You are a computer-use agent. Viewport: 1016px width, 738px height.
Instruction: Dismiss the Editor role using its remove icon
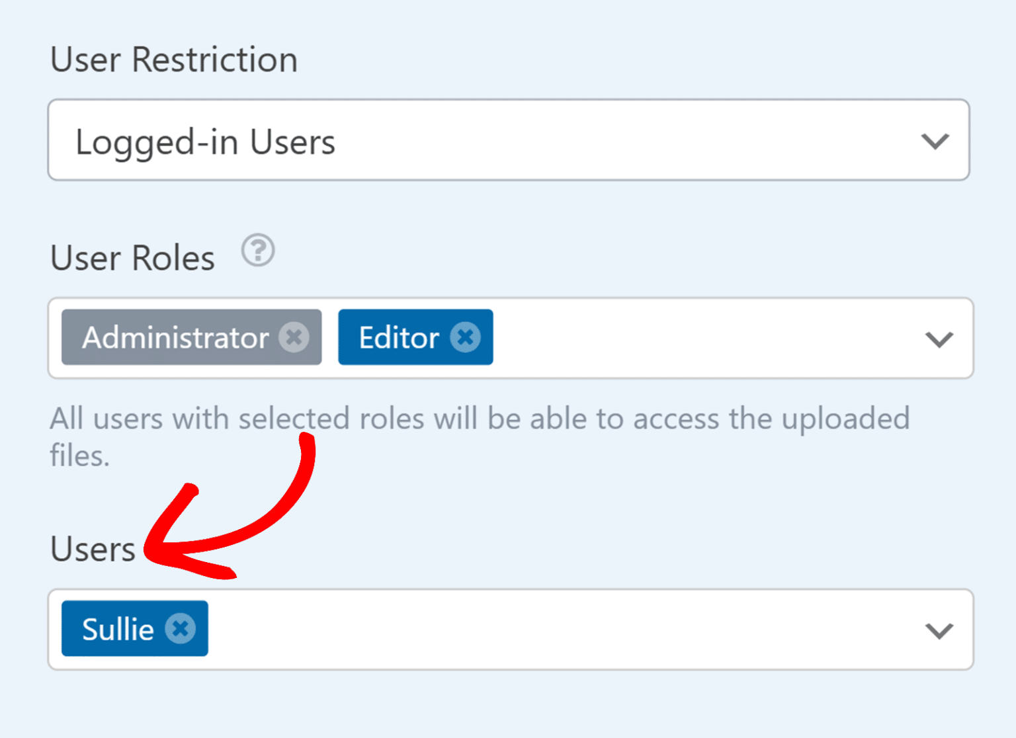(466, 337)
